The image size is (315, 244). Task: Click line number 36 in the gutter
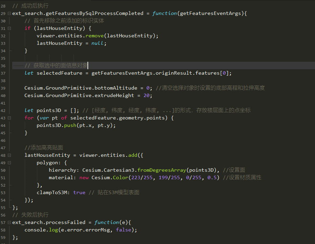tap(3, 66)
